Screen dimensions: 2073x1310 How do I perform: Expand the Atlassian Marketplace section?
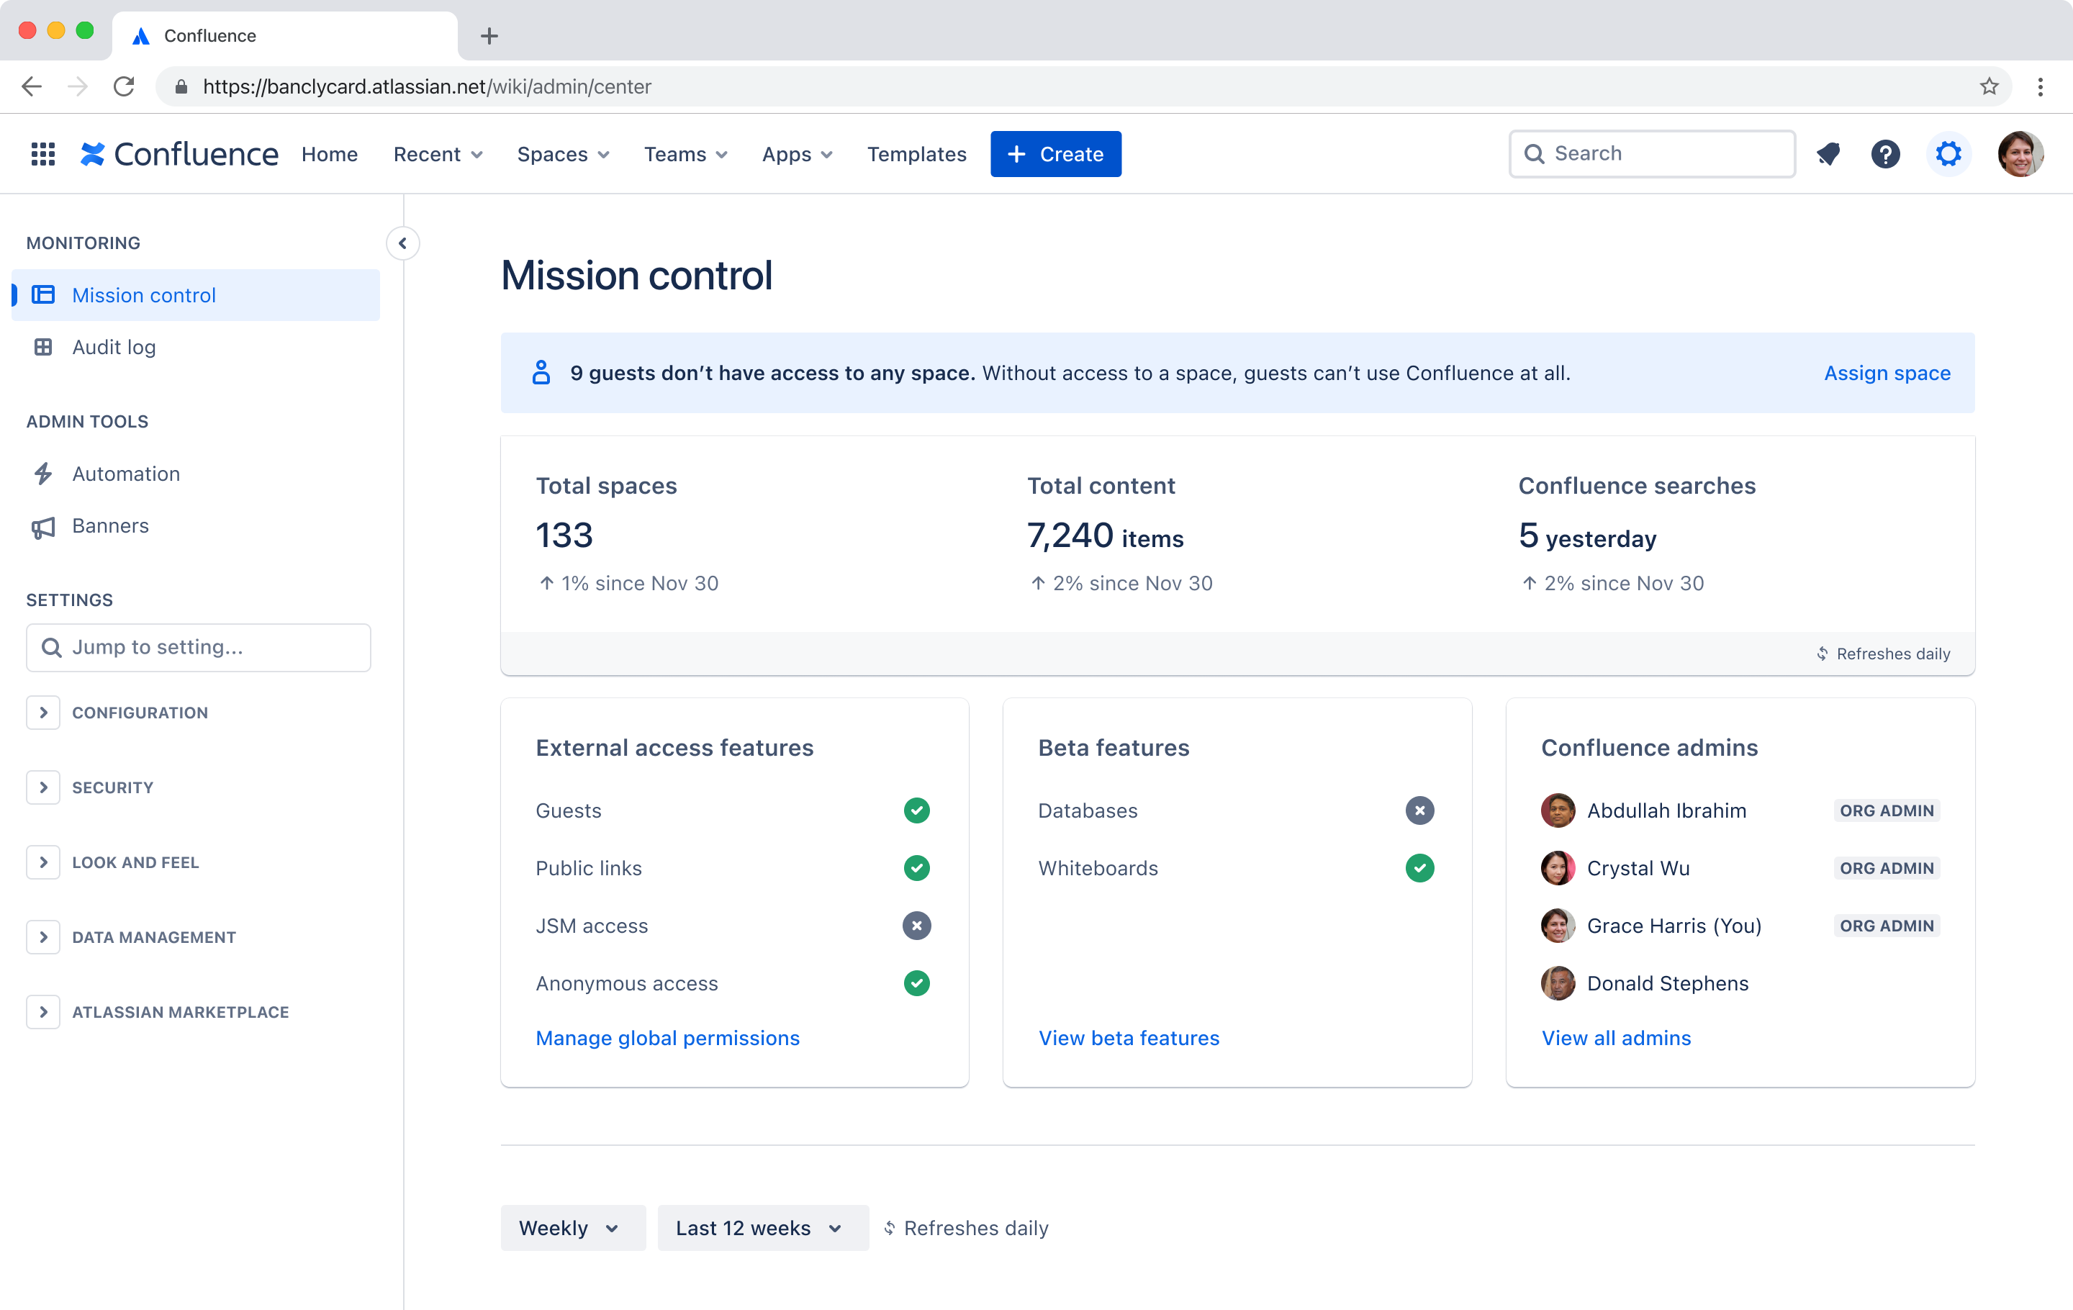[43, 1012]
